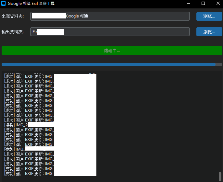Maximize the application window
Viewport: 223px width, 182px height.
203,4
